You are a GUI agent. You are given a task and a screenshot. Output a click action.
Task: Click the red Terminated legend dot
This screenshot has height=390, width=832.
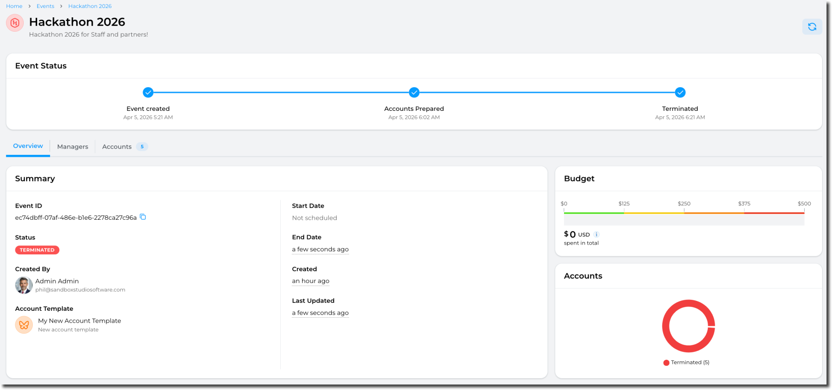click(666, 363)
